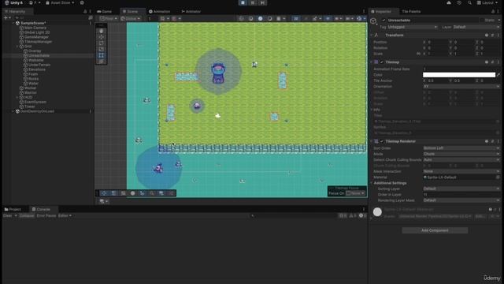Select the Move tool in scene toolbar
Screen dimensions: 504x284
102,37
